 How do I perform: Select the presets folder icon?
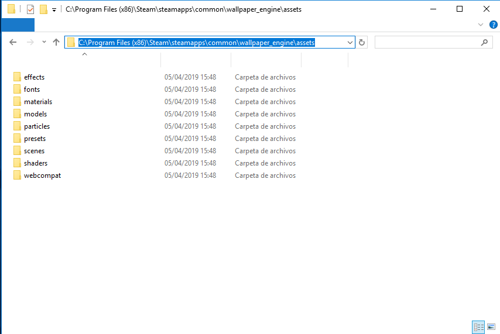pyautogui.click(x=17, y=138)
